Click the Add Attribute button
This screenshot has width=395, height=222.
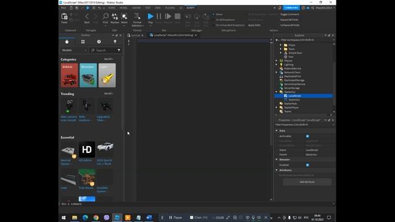coord(307,182)
